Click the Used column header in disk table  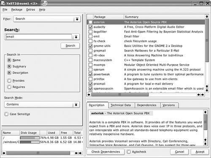(x=53, y=133)
